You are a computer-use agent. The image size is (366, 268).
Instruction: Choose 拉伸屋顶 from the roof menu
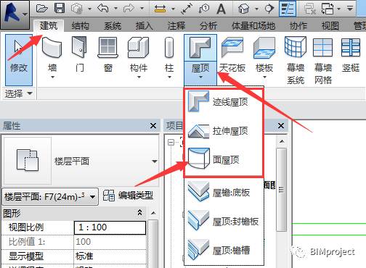coord(224,131)
